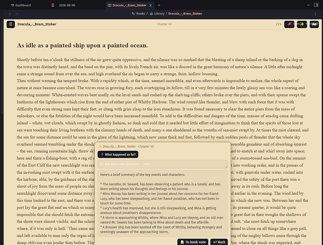Click the Chapter VII label in header
This screenshot has width=323, height=245.
tap(164, 24)
